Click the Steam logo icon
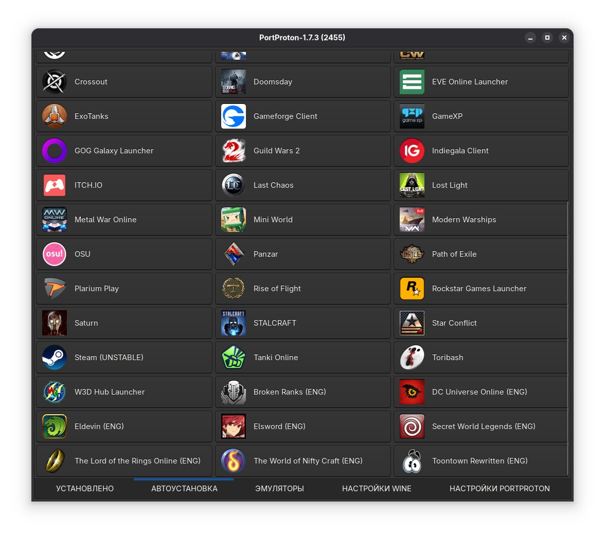 pos(55,358)
